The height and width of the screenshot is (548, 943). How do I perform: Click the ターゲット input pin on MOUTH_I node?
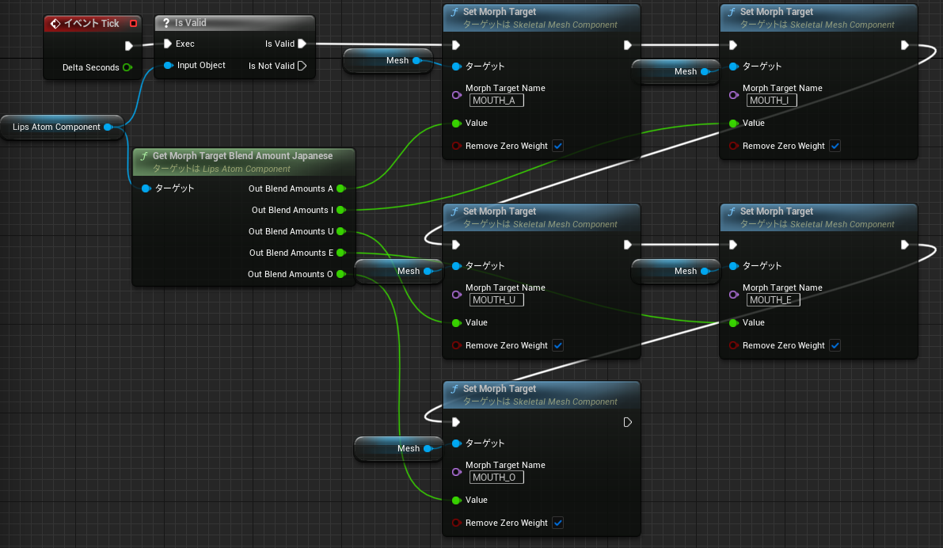coord(734,66)
